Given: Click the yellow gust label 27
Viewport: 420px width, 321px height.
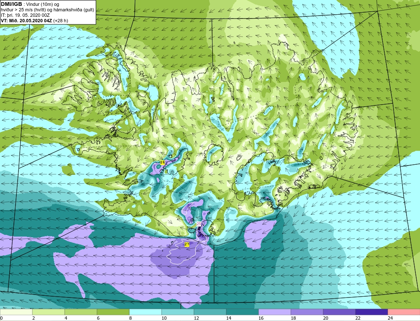Looking at the screenshot, I should [x=187, y=245].
